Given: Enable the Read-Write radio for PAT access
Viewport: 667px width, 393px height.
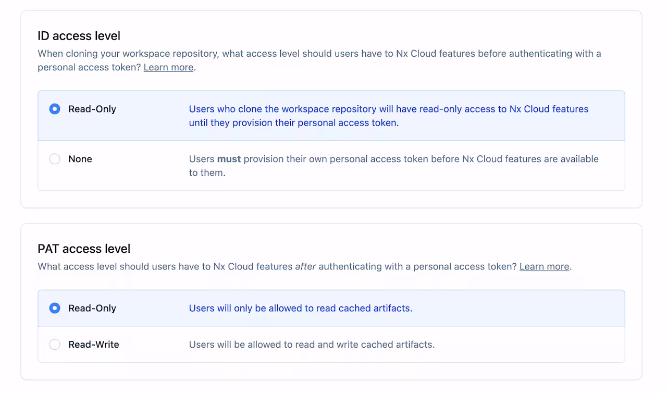Looking at the screenshot, I should tap(55, 345).
